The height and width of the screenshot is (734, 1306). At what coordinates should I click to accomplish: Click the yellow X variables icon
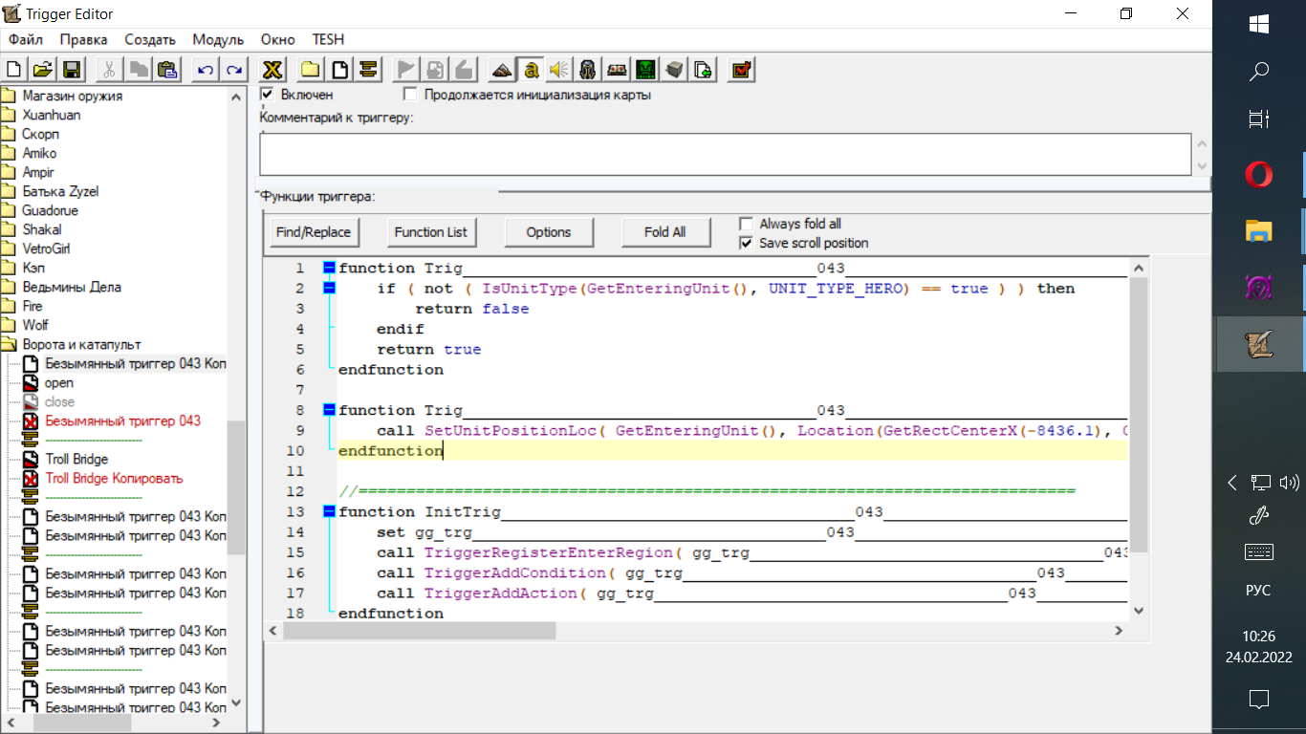(272, 69)
